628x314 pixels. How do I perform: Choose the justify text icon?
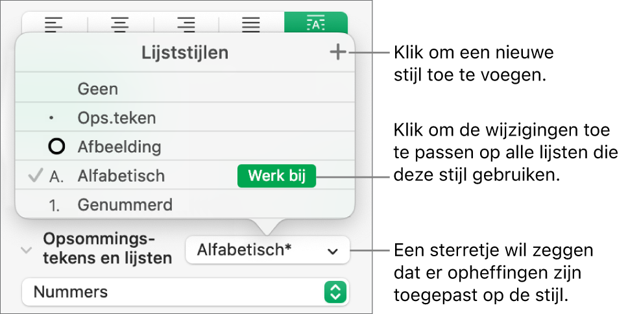click(x=252, y=24)
